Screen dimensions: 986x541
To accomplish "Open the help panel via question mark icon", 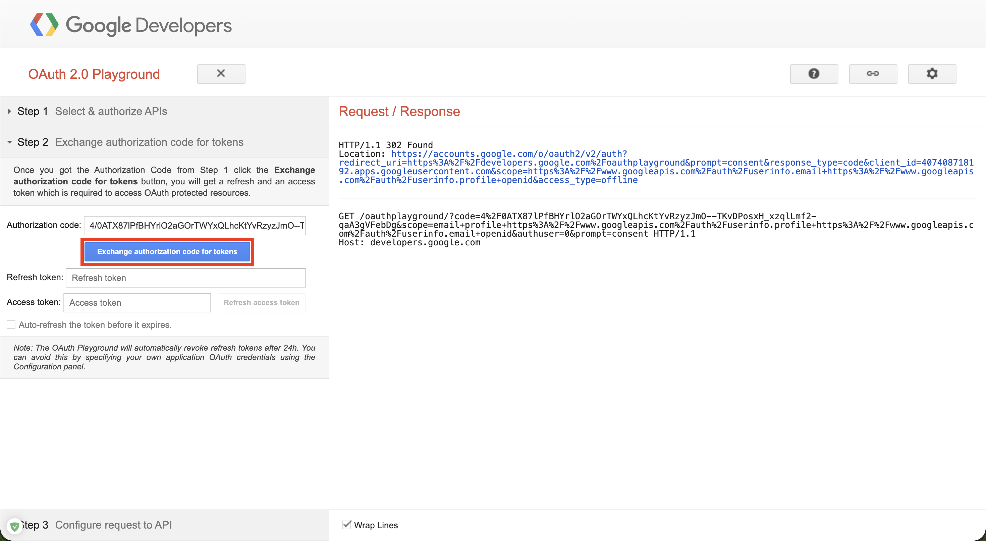I will pyautogui.click(x=814, y=74).
